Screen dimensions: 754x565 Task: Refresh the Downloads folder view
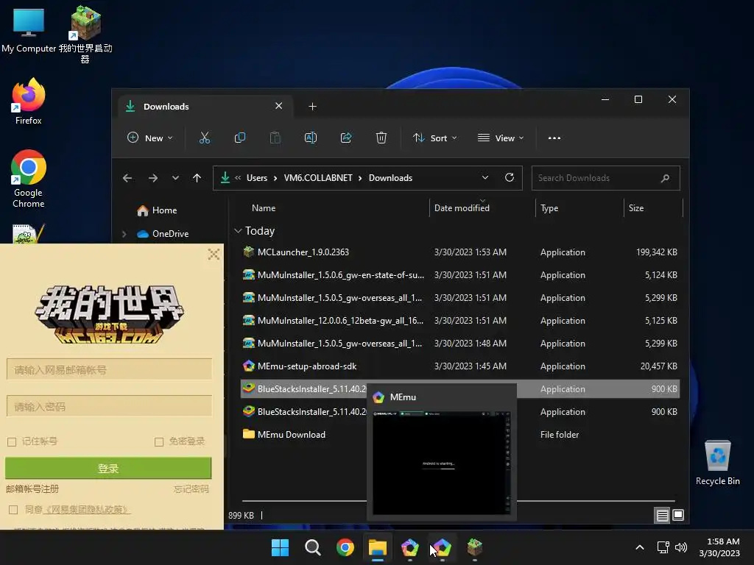pos(510,177)
